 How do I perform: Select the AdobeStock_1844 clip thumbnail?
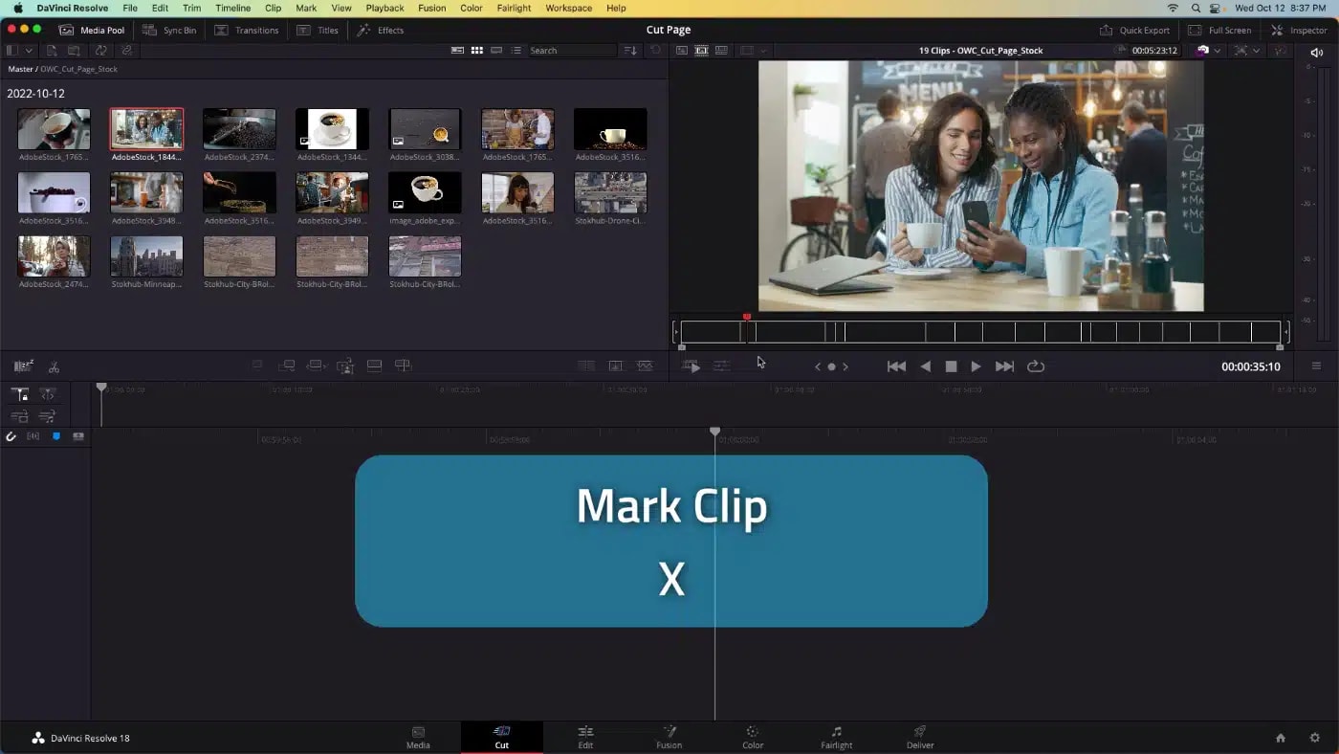click(146, 127)
